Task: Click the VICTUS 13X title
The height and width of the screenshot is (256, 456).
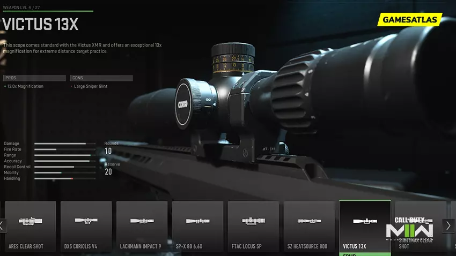Action: 40,24
